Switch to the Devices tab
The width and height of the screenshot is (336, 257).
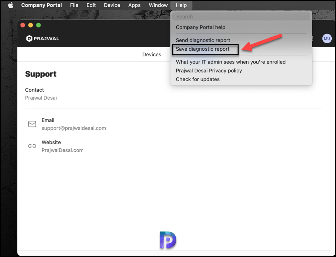[152, 54]
